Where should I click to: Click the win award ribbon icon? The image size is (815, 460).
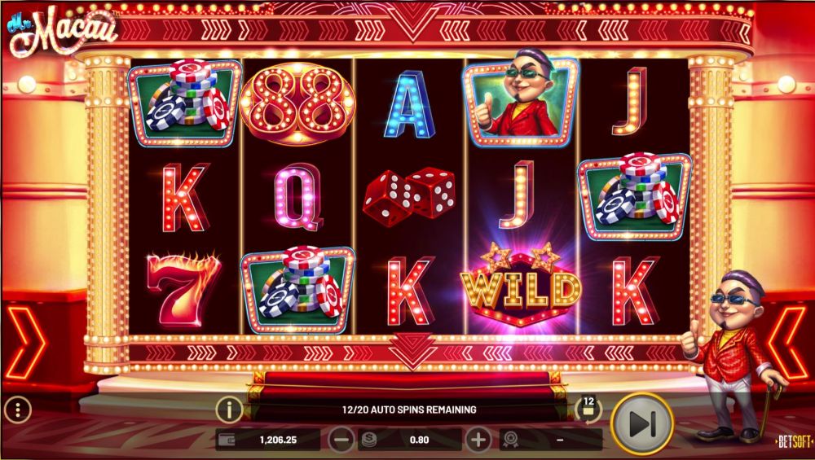(x=510, y=440)
